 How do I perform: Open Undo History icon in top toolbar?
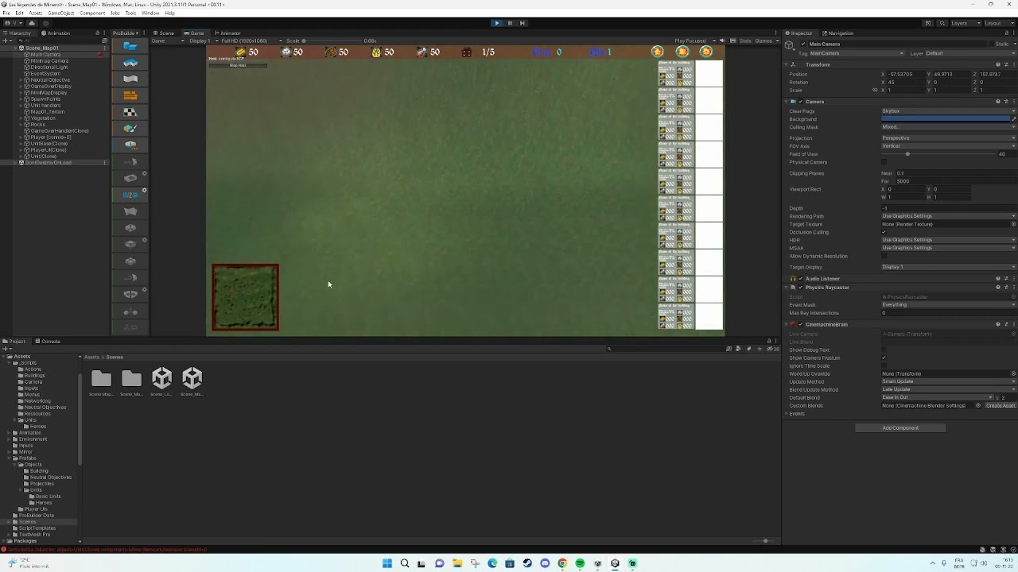(927, 23)
